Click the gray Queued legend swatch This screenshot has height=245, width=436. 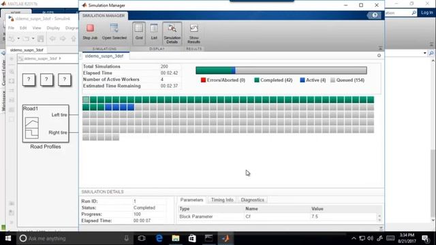(332, 80)
